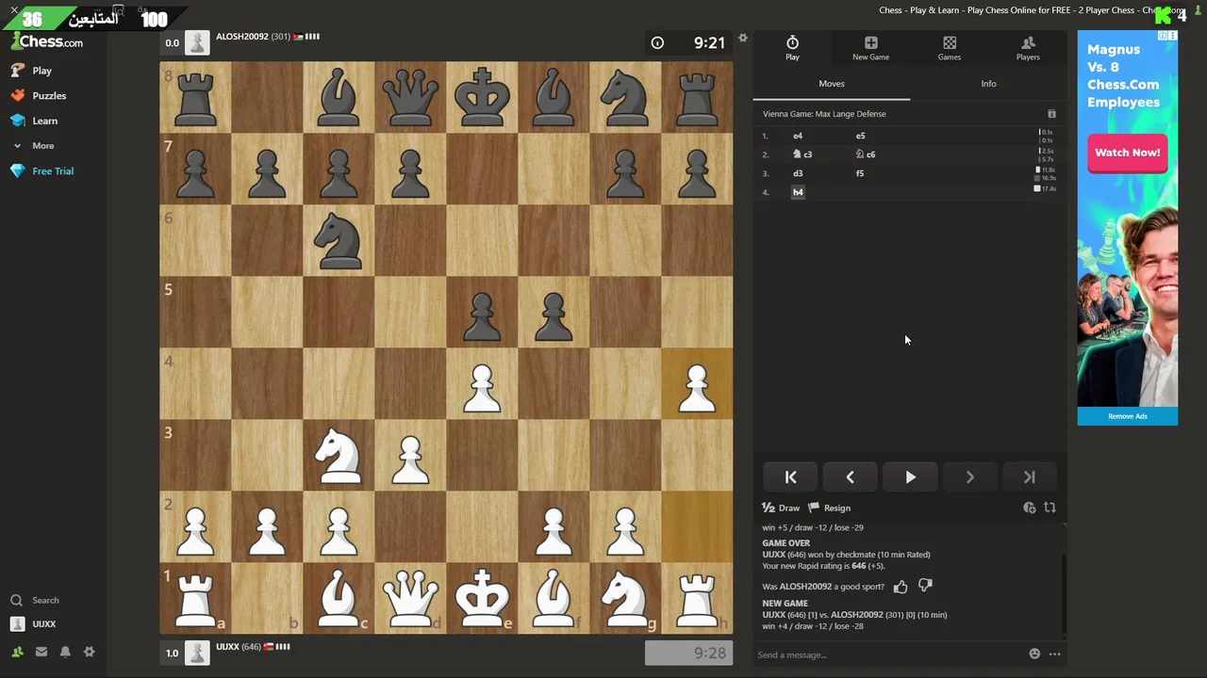Click the white queen on d1
This screenshot has height=678, width=1207.
pos(410,599)
